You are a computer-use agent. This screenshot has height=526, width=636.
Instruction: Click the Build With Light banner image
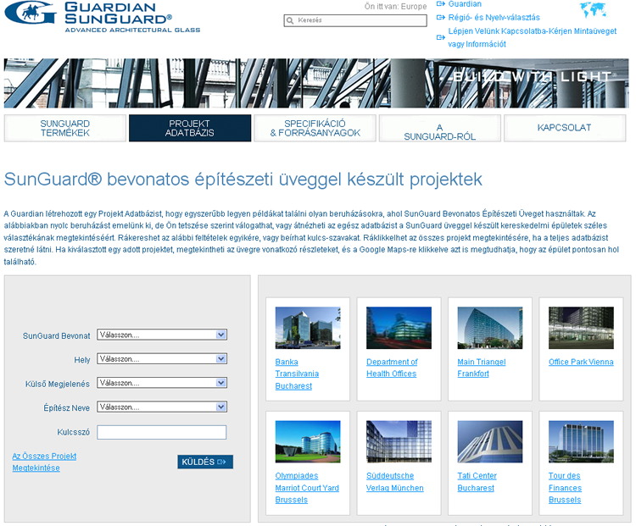316,83
